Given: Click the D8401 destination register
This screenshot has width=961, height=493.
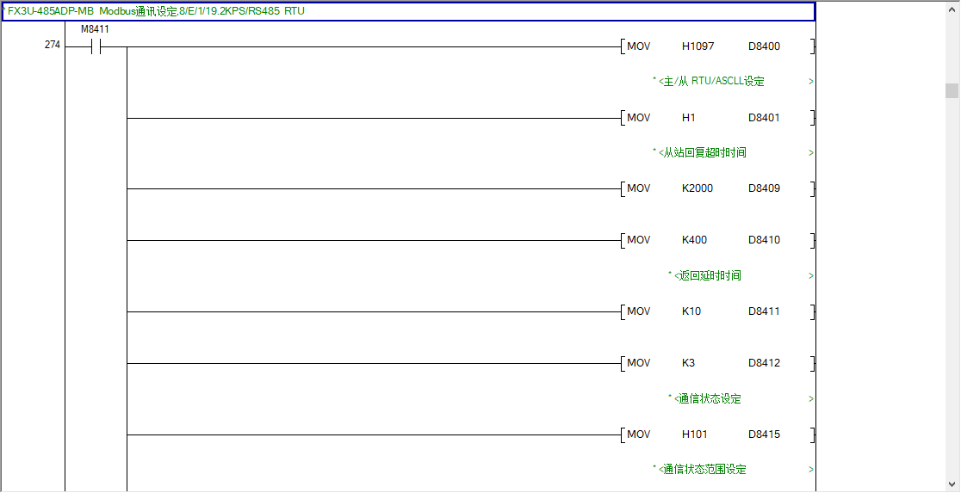Looking at the screenshot, I should pos(764,118).
